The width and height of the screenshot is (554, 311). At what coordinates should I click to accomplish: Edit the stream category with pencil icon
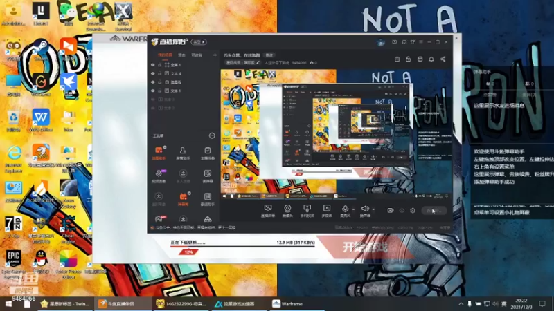click(258, 63)
